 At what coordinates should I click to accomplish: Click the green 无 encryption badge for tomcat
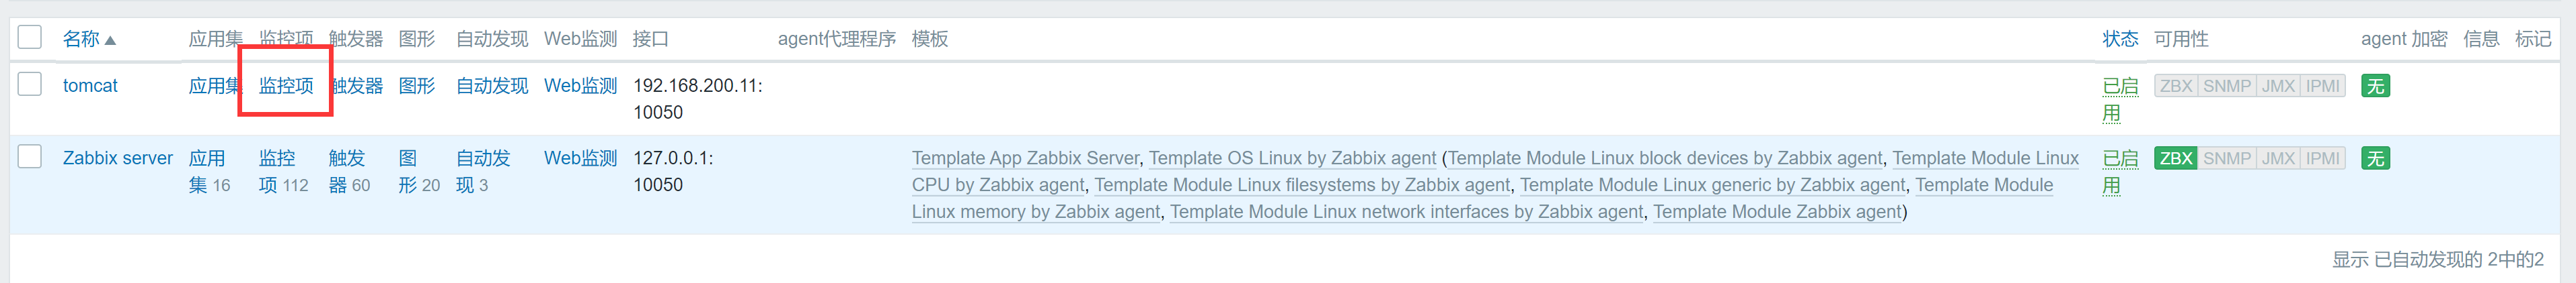coord(2375,86)
